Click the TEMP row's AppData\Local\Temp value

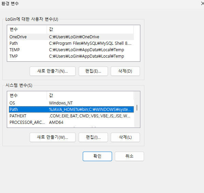tap(87, 50)
